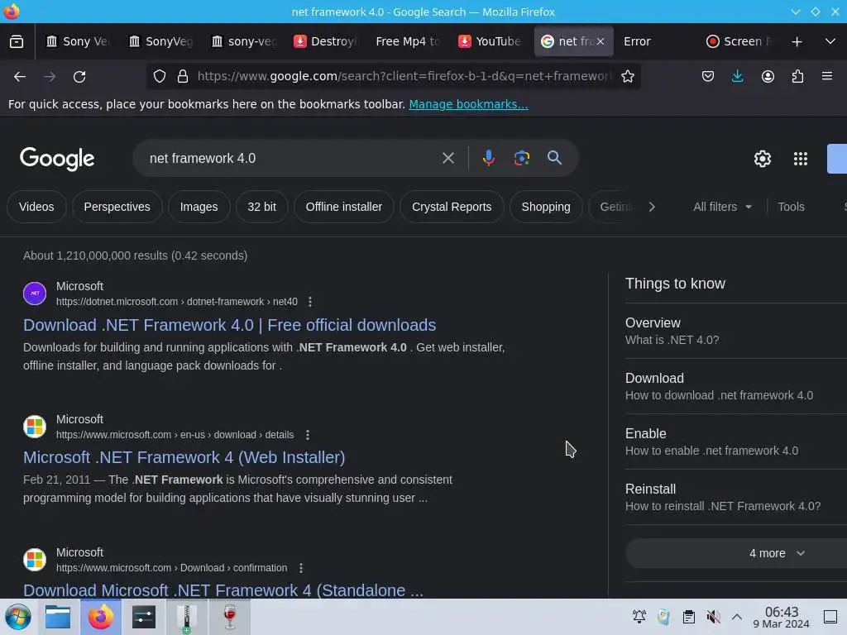Click the site security padlock icon

coord(183,77)
